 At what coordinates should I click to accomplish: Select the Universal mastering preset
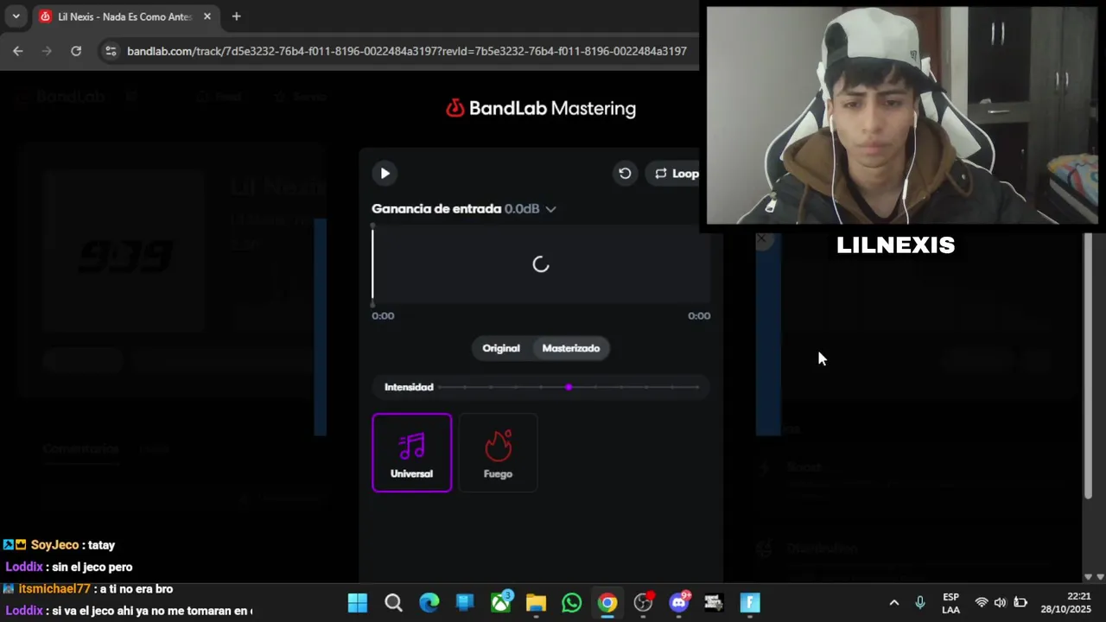coord(411,453)
